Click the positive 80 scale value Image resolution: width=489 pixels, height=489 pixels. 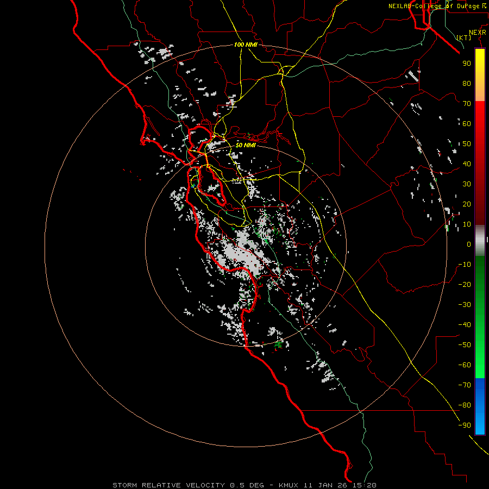467,83
